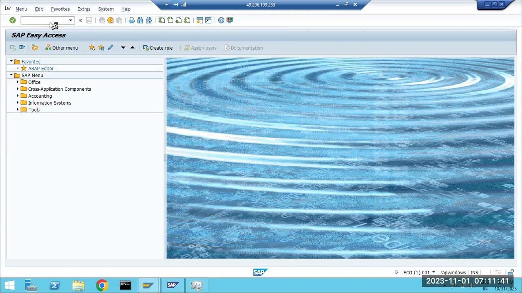Click the green Enter checkmark icon
522x293 pixels.
coord(13,20)
